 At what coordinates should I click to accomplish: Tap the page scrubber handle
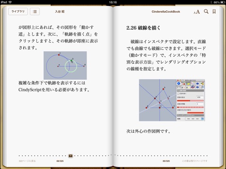[71, 156]
